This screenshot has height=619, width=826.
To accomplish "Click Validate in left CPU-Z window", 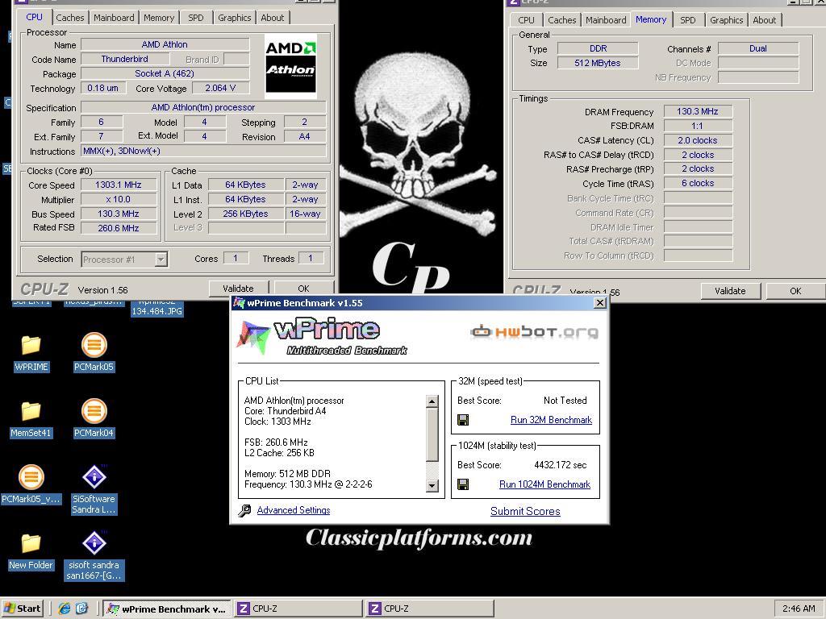I will (x=238, y=289).
